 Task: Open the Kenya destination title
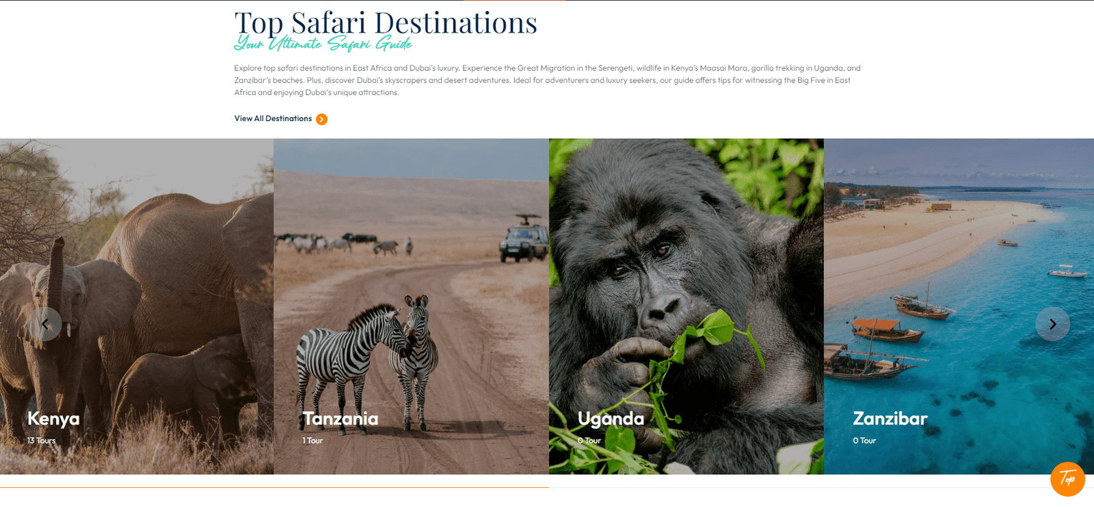(53, 418)
